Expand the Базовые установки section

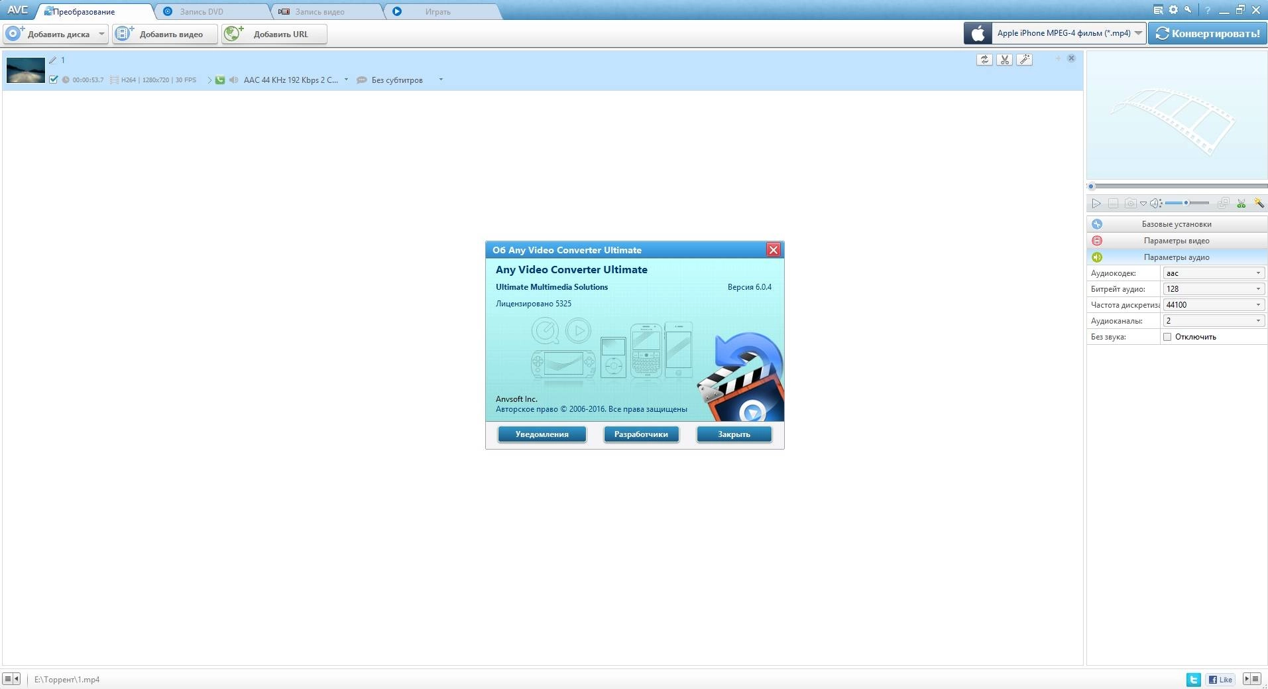tap(1177, 224)
